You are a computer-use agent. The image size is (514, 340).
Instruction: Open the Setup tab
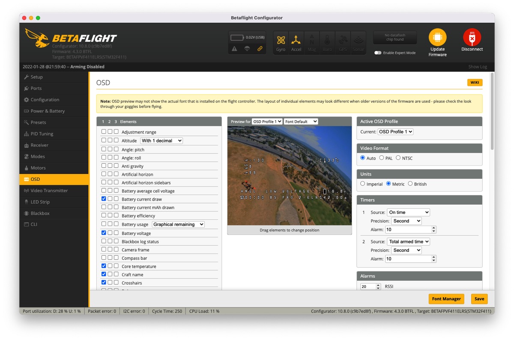point(54,77)
